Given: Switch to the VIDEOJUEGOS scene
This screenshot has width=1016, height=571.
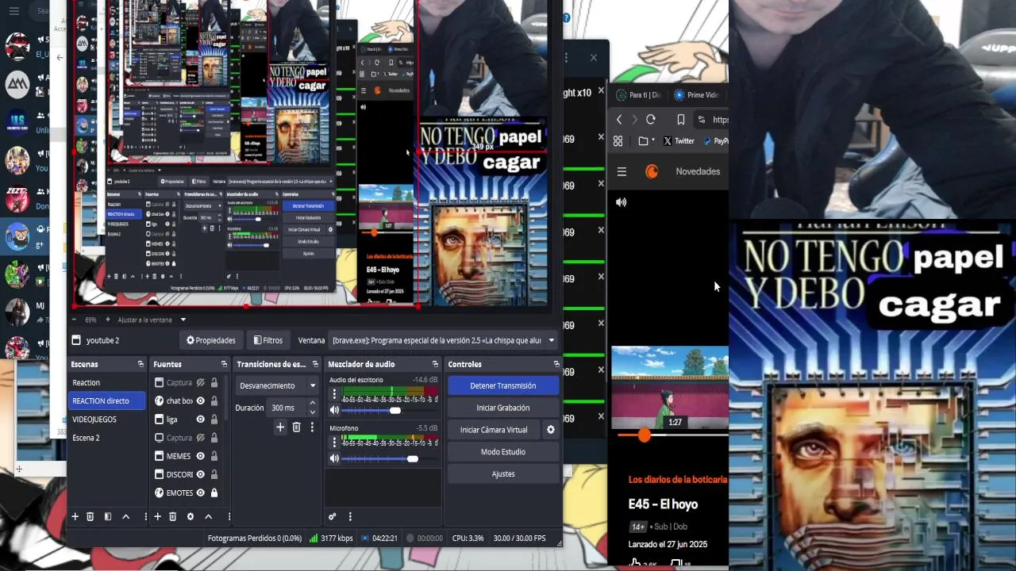Looking at the screenshot, I should [106, 419].
